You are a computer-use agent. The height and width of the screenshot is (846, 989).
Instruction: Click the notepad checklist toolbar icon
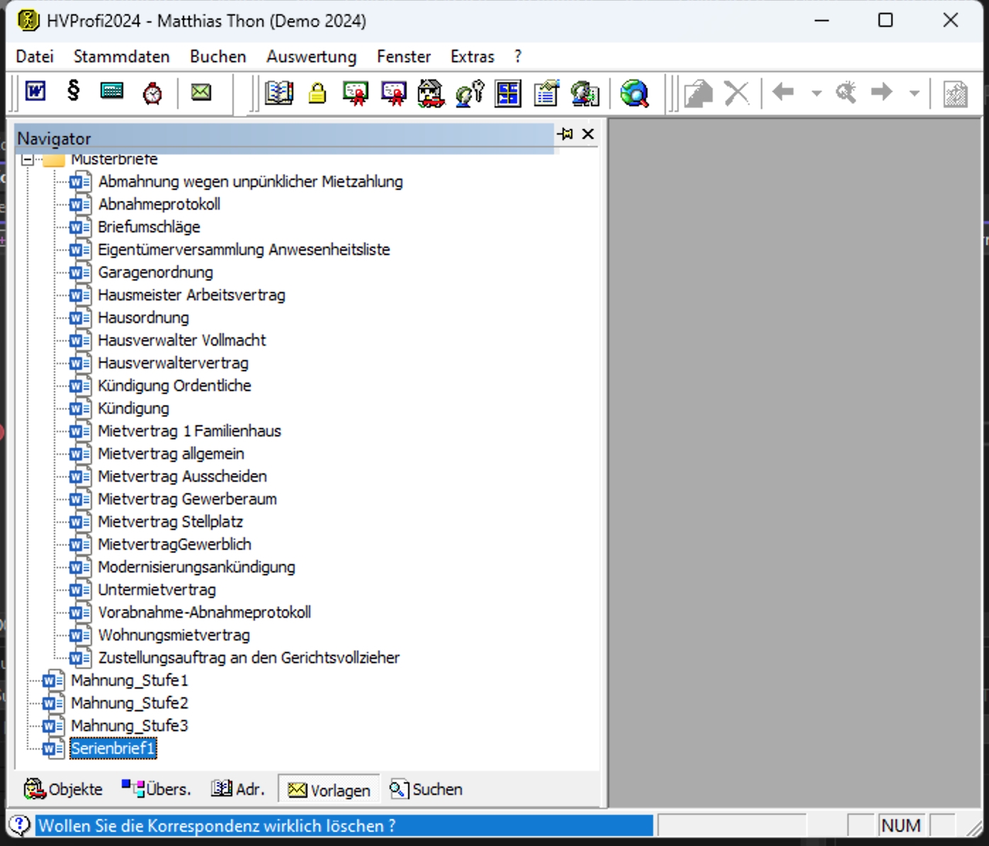coord(546,93)
